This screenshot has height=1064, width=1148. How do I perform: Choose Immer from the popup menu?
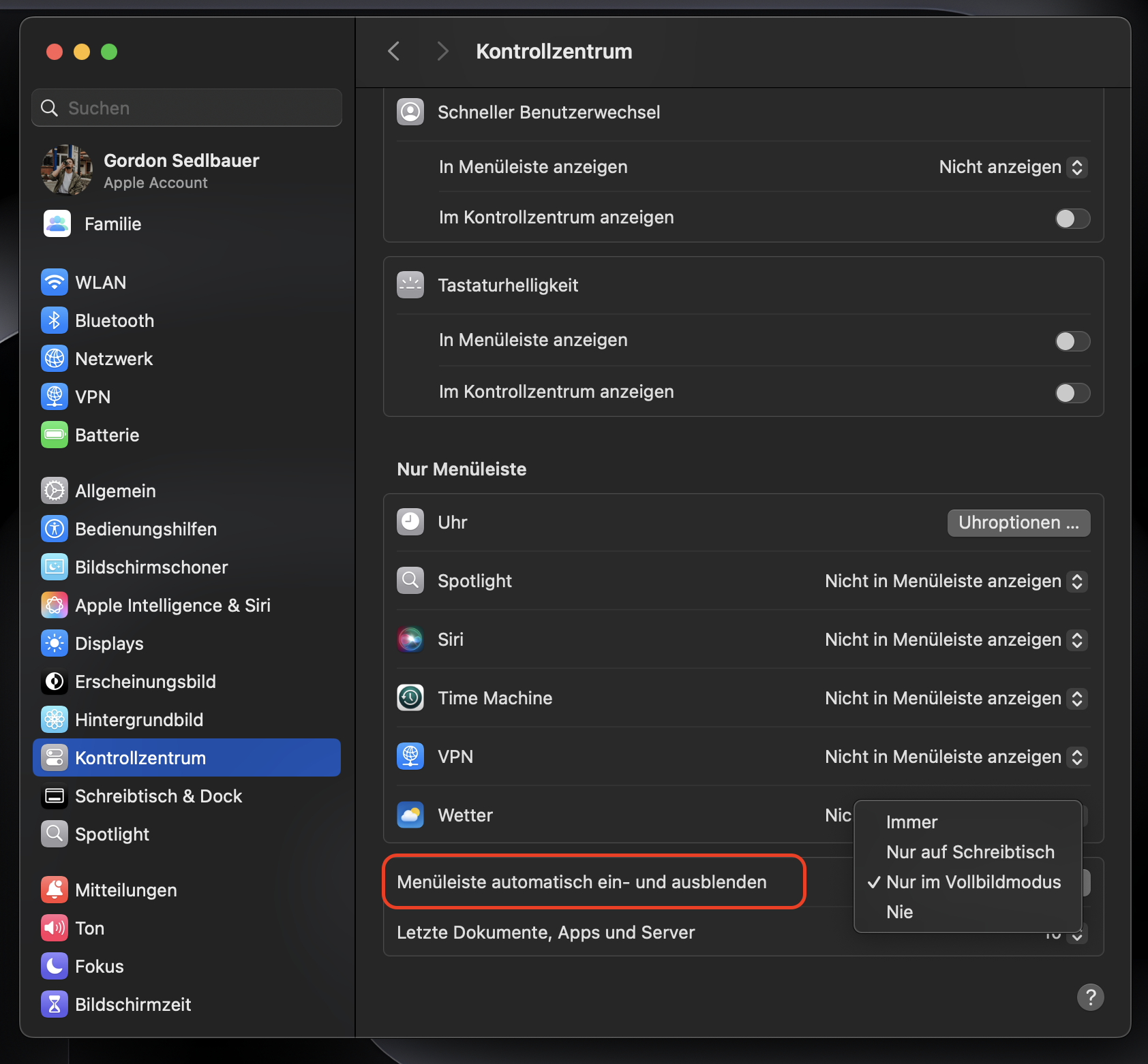click(x=968, y=822)
